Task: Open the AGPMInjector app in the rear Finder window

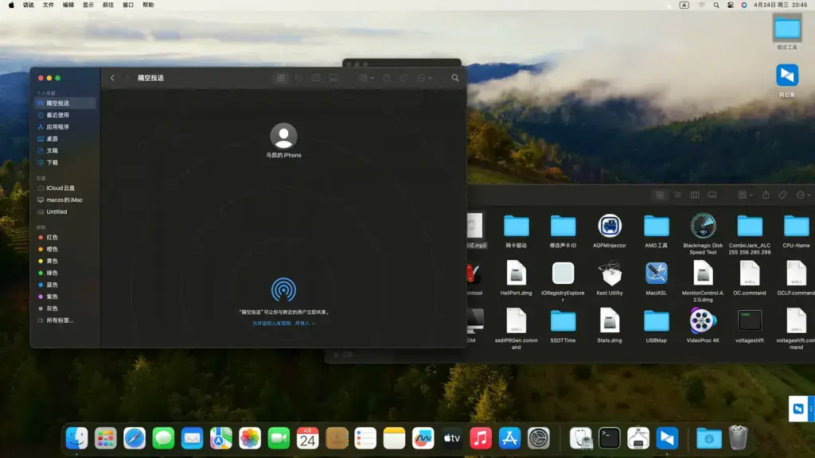Action: pyautogui.click(x=609, y=227)
